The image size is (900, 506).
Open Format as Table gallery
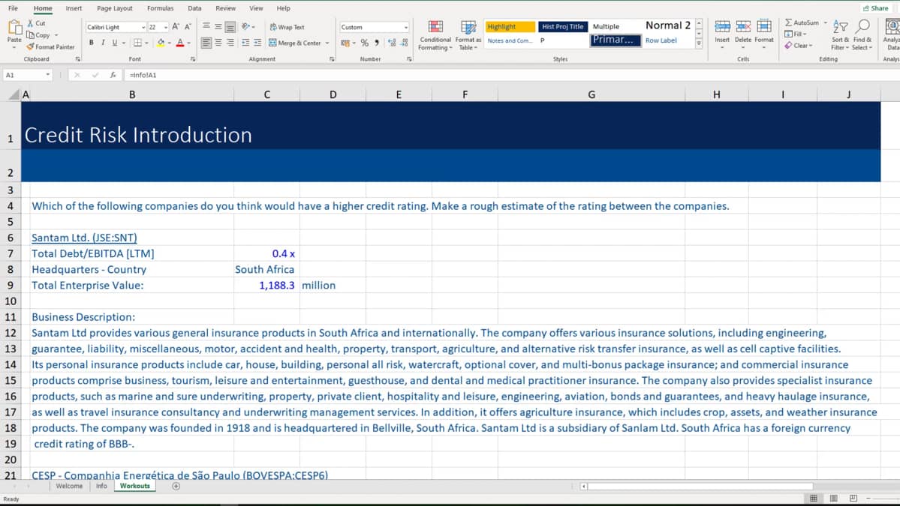coord(468,35)
